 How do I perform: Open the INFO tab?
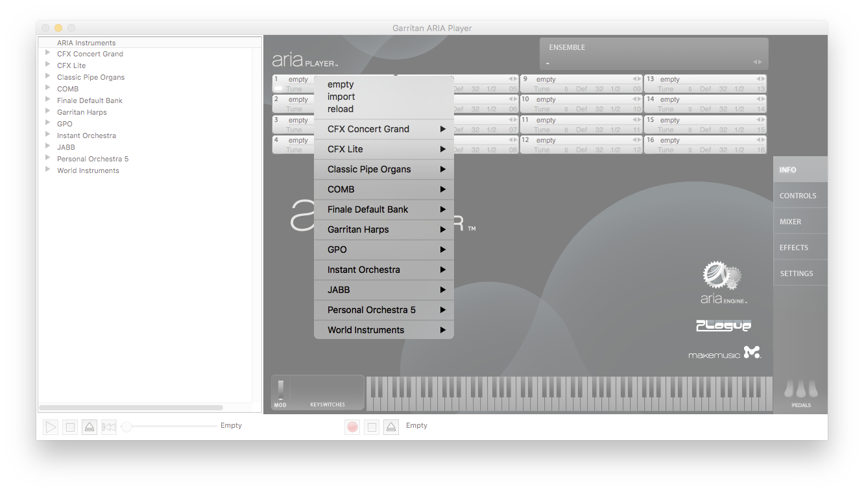tap(800, 170)
